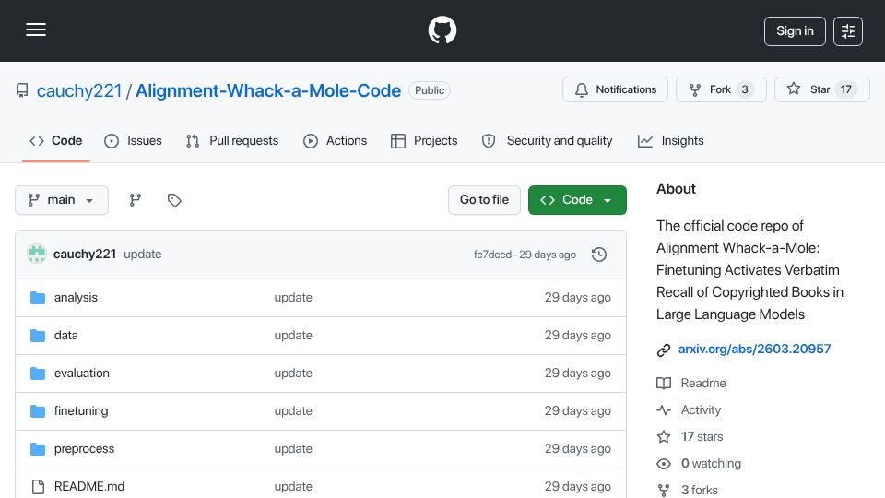Click the Public visibility badge

[429, 90]
